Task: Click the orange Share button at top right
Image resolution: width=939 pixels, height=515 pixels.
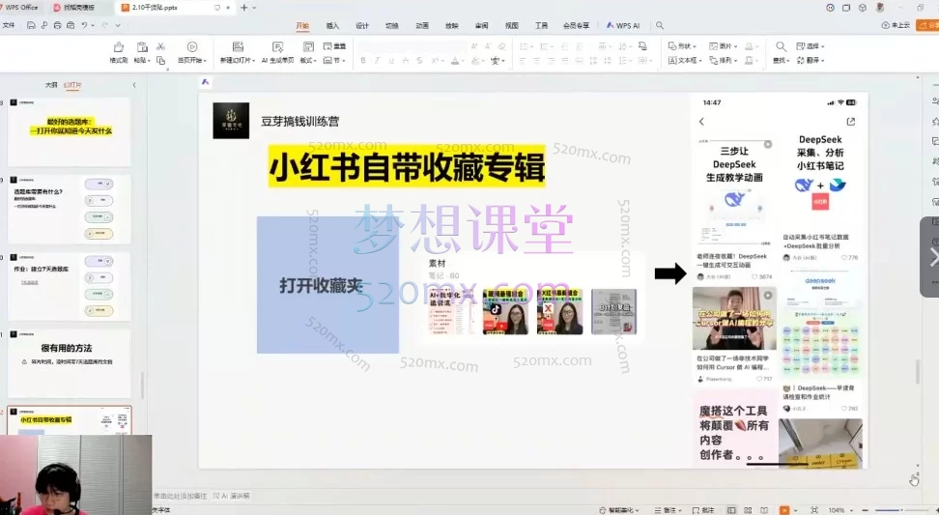Action: click(x=927, y=25)
